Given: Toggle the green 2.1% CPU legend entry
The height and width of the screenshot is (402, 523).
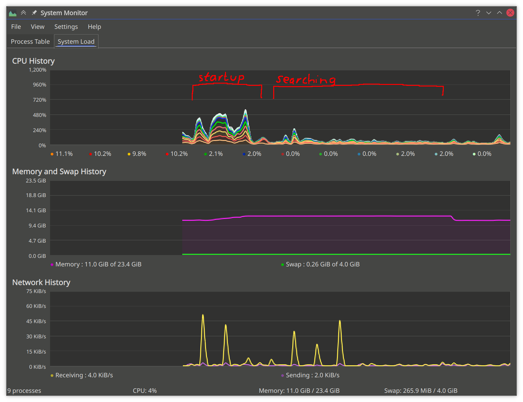Looking at the screenshot, I should point(205,154).
